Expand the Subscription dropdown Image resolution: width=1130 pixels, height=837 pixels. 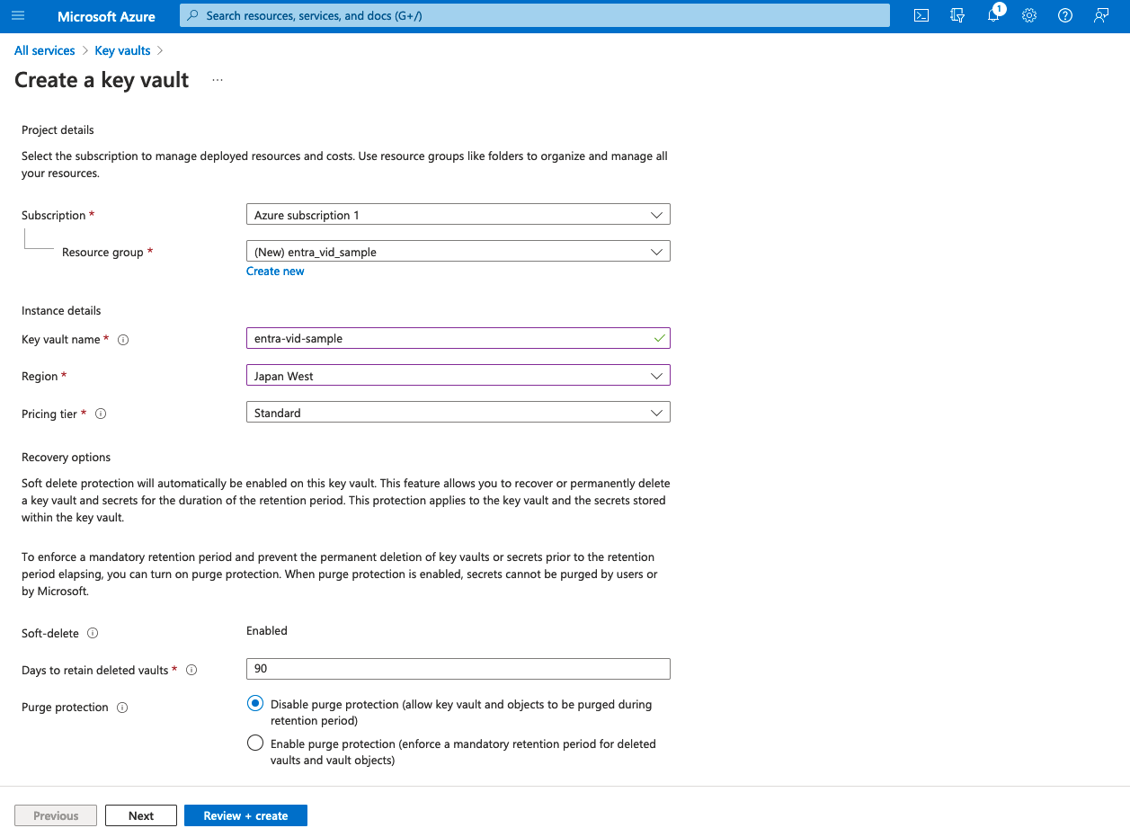click(x=458, y=215)
